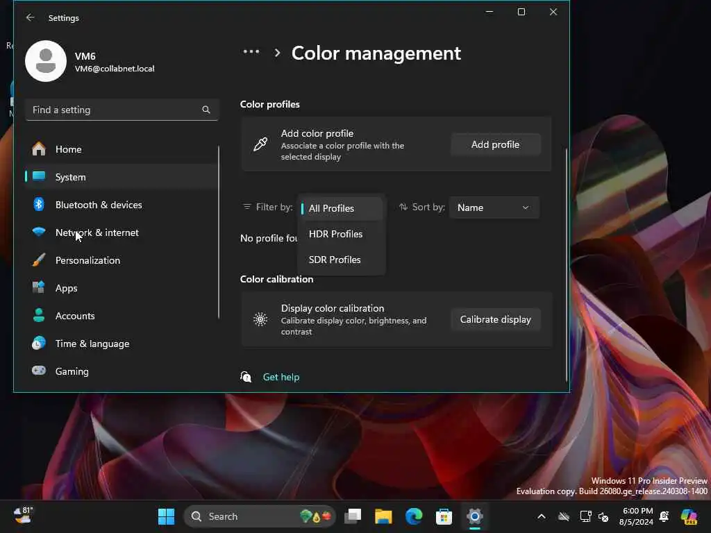The width and height of the screenshot is (711, 533).
Task: Open Time & language settings
Action: pyautogui.click(x=121, y=344)
